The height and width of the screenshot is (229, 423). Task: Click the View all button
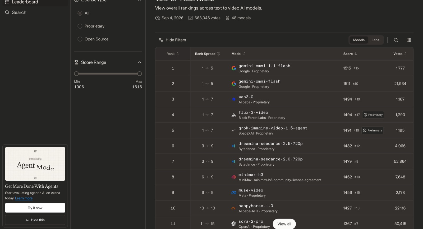pyautogui.click(x=284, y=224)
